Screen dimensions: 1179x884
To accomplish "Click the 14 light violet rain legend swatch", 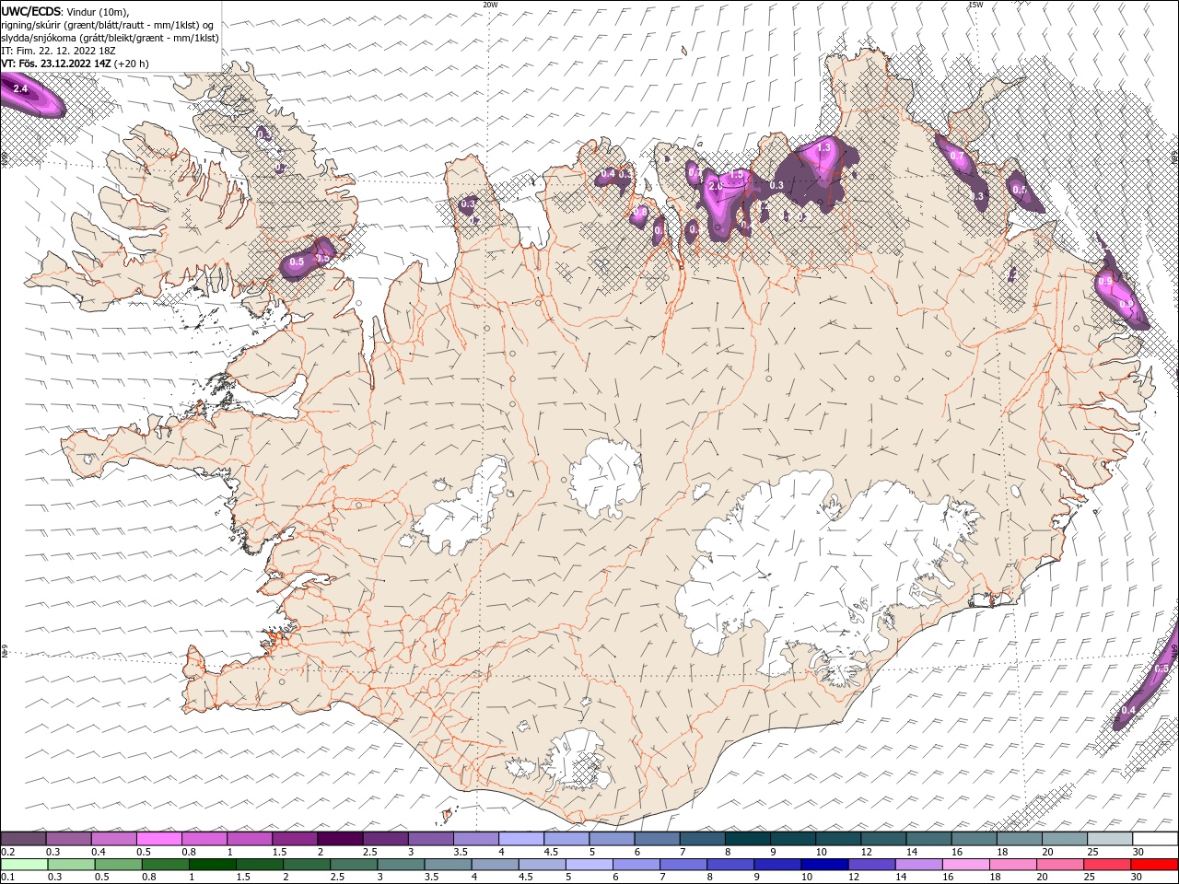I will point(919,865).
